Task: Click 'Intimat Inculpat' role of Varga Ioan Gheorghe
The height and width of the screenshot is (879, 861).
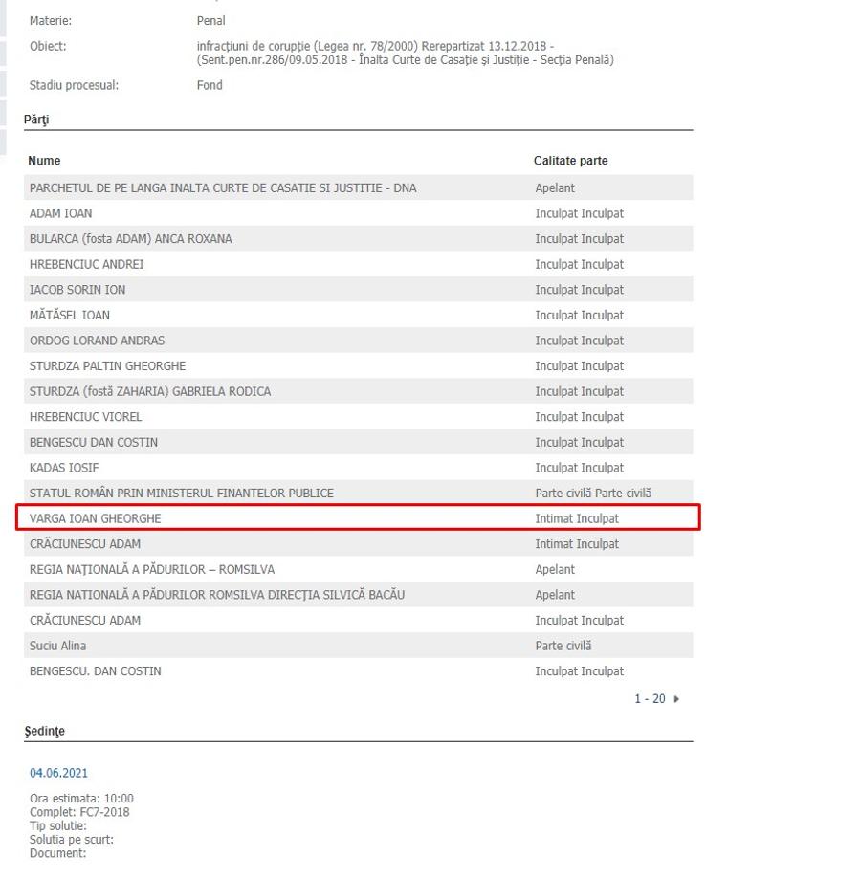Action: [577, 518]
